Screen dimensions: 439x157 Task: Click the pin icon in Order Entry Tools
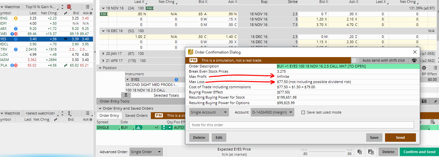click(435, 102)
